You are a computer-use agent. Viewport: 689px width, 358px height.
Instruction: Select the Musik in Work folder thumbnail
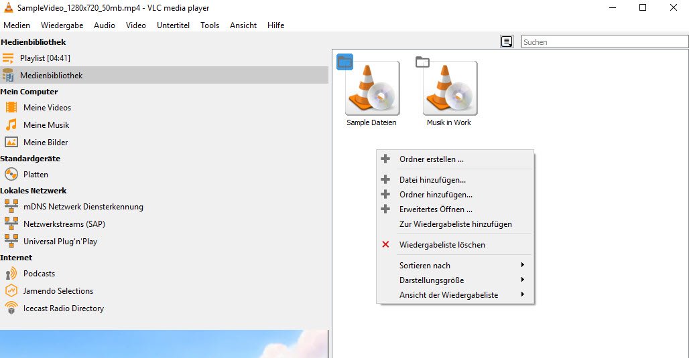coord(450,88)
